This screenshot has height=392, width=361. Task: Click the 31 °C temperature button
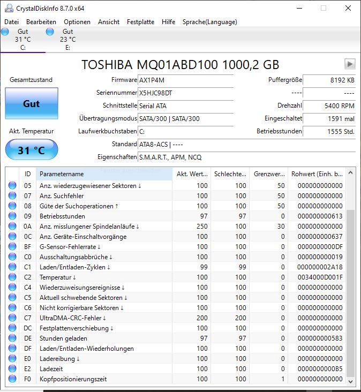pyautogui.click(x=32, y=150)
